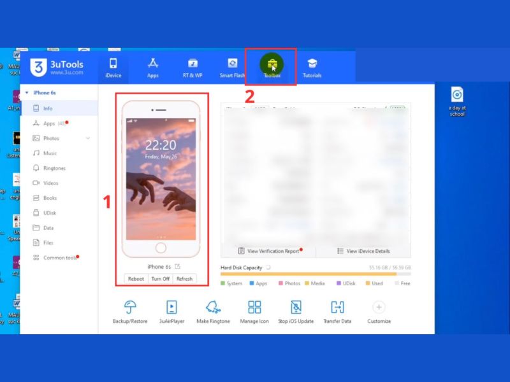510x382 pixels.
Task: Click the Hard Disk Capacity usage bar
Action: tap(316, 274)
